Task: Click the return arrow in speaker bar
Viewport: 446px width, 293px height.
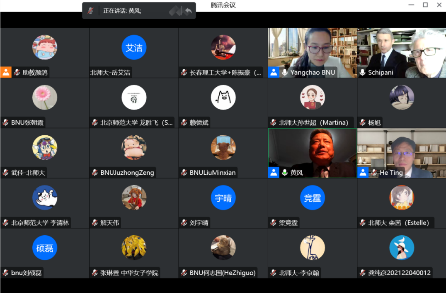Action: pyautogui.click(x=188, y=11)
